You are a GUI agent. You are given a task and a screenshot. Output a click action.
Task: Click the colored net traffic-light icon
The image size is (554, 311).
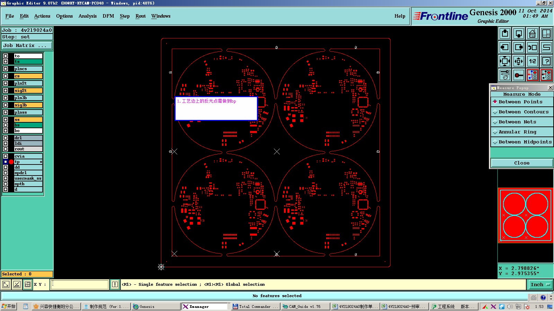(x=533, y=75)
